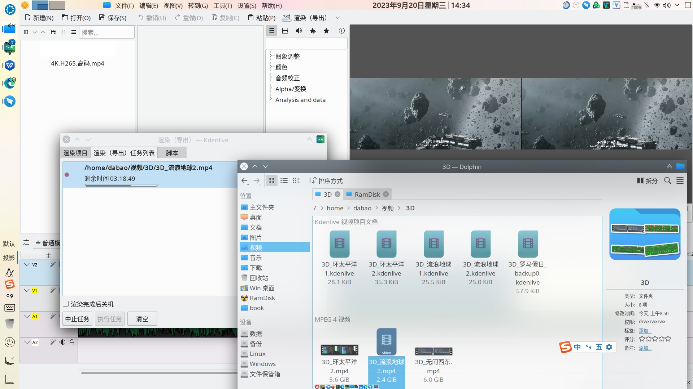
Task: Click 清空 button in render dialog
Action: (142, 319)
